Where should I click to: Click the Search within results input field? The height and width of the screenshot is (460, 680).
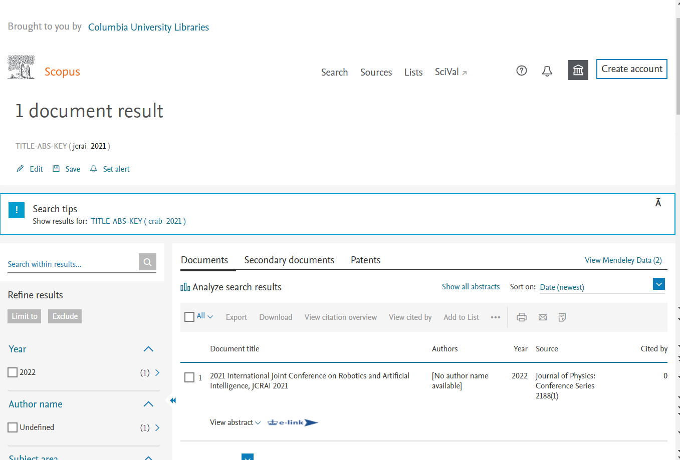coord(73,264)
